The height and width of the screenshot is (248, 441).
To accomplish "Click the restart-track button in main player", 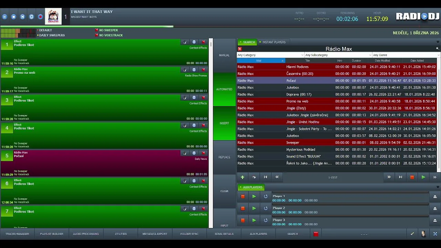I will point(22,17).
